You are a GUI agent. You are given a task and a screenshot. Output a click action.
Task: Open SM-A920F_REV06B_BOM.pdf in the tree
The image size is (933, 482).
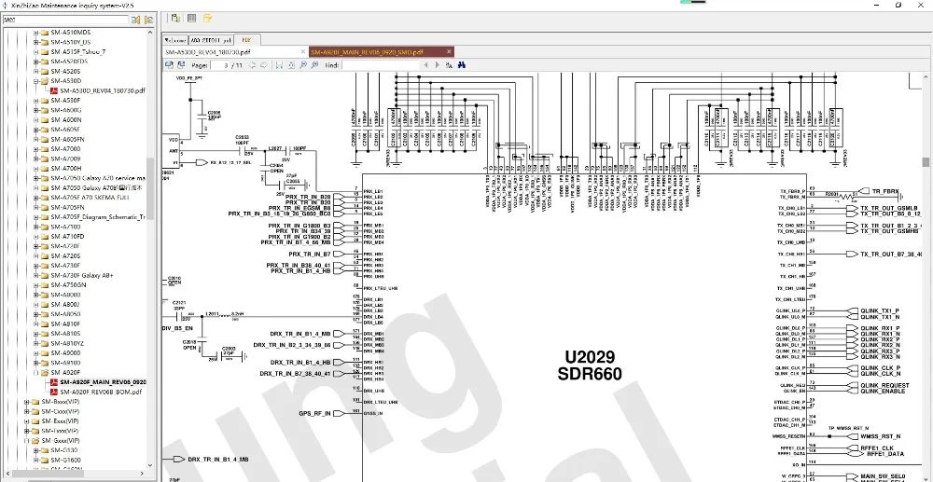pyautogui.click(x=101, y=392)
